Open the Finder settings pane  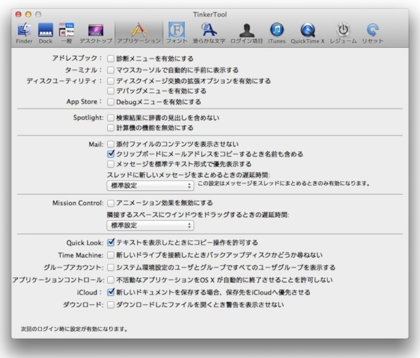24,33
